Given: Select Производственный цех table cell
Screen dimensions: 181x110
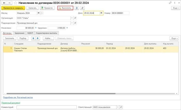Looking at the screenshot, I should click(48, 49).
